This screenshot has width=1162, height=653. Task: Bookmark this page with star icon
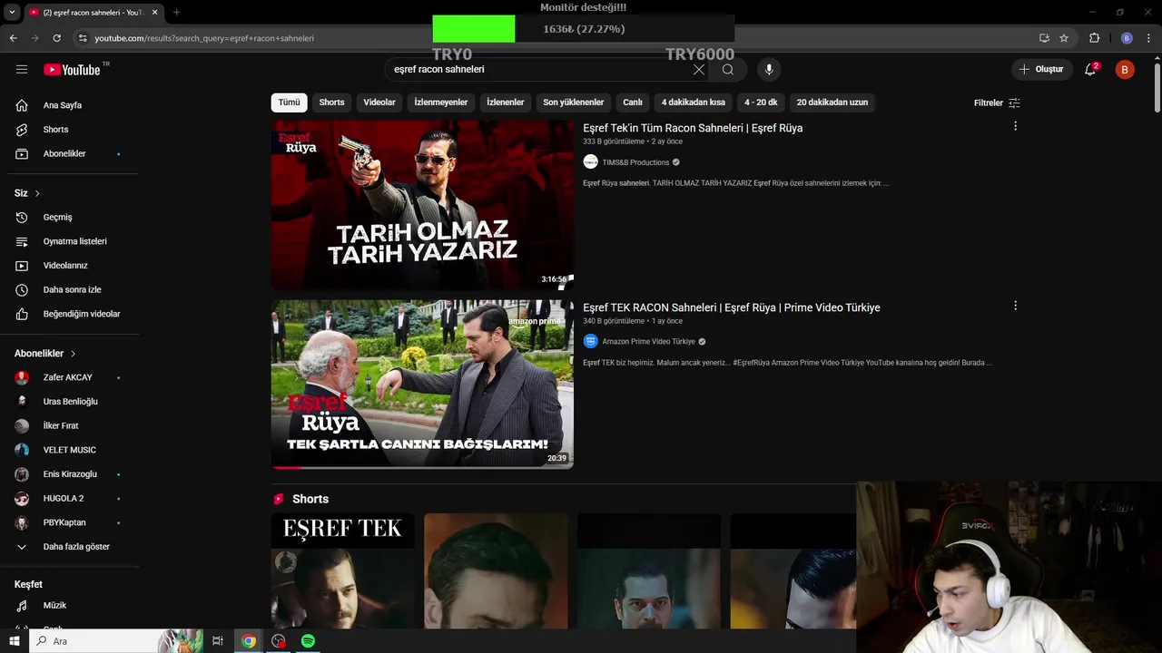coord(1064,38)
